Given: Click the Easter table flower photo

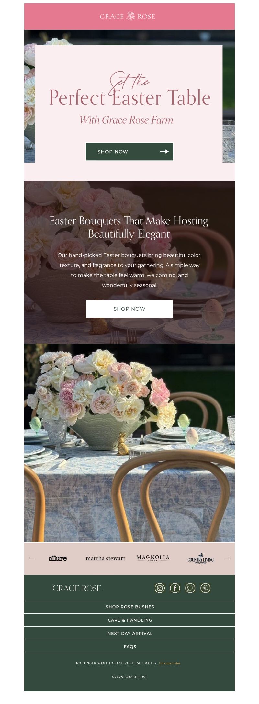Looking at the screenshot, I should pyautogui.click(x=129, y=443).
